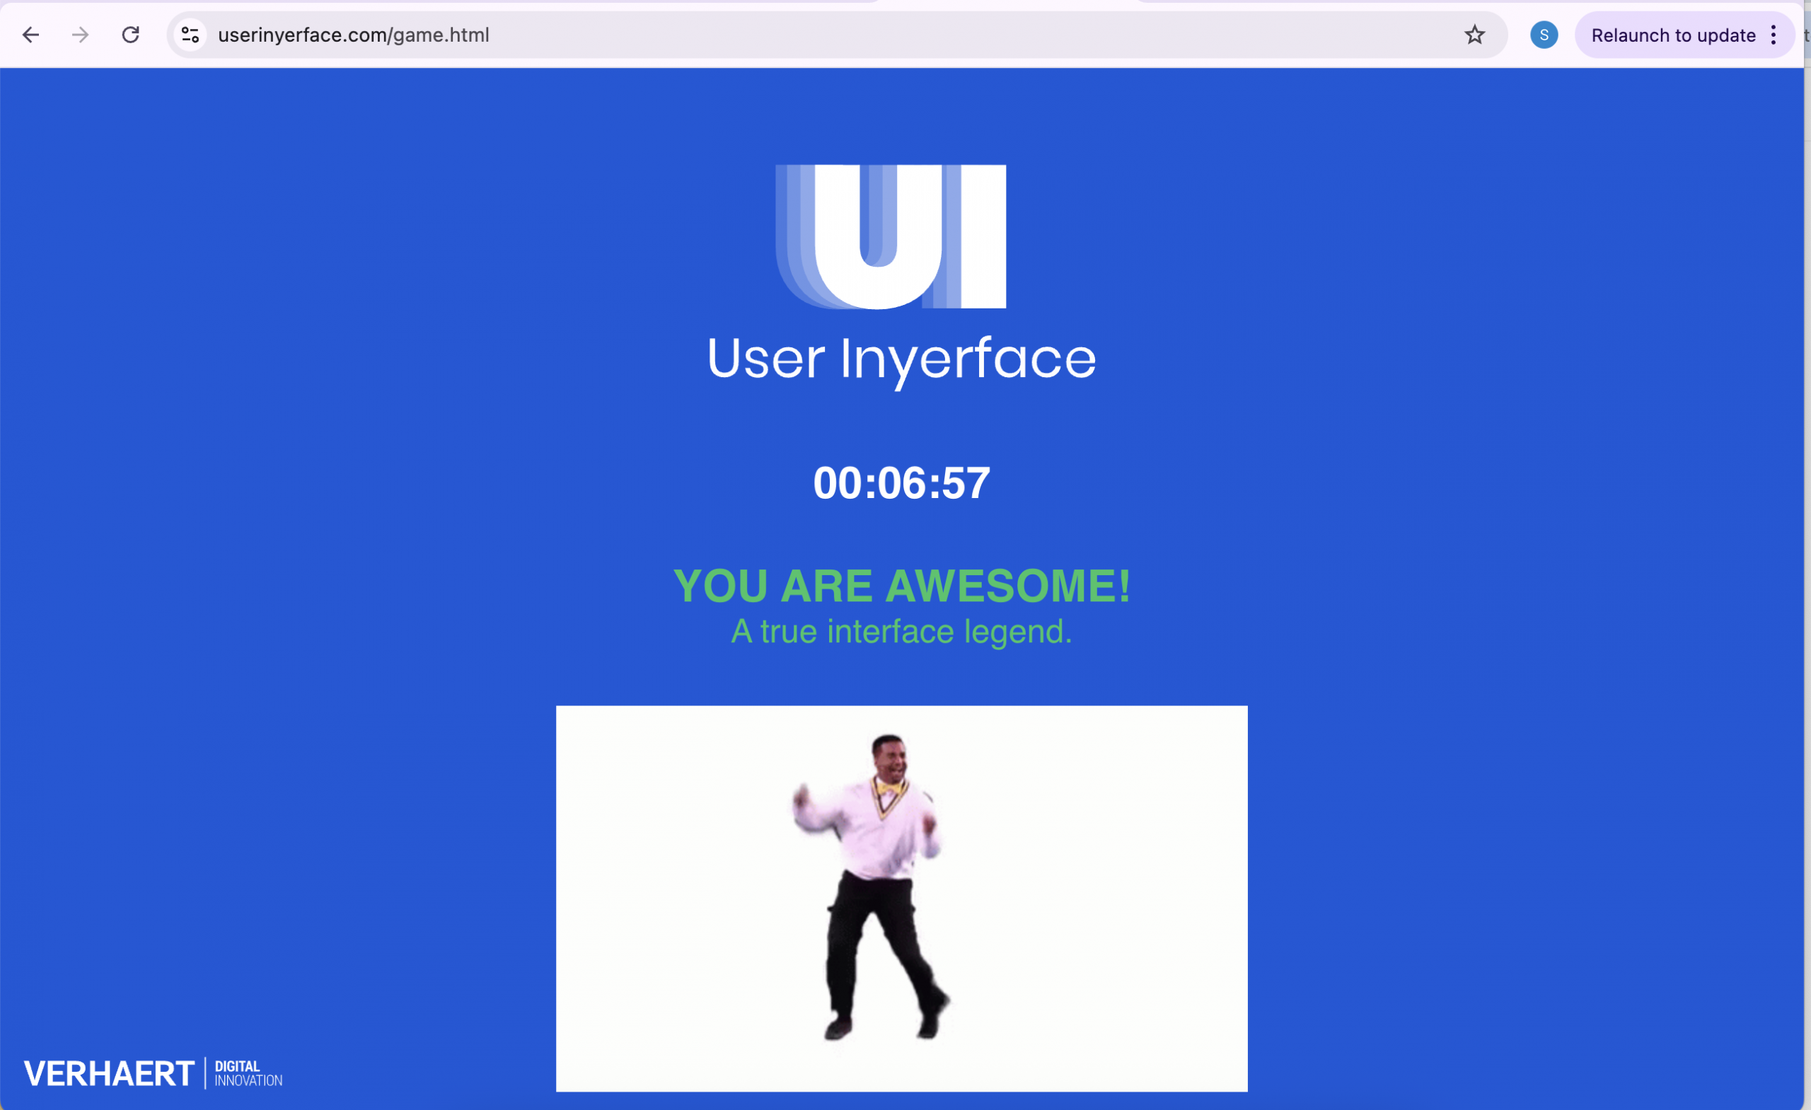The width and height of the screenshot is (1811, 1110).
Task: Open the profile avatar labeled S
Action: tap(1544, 35)
